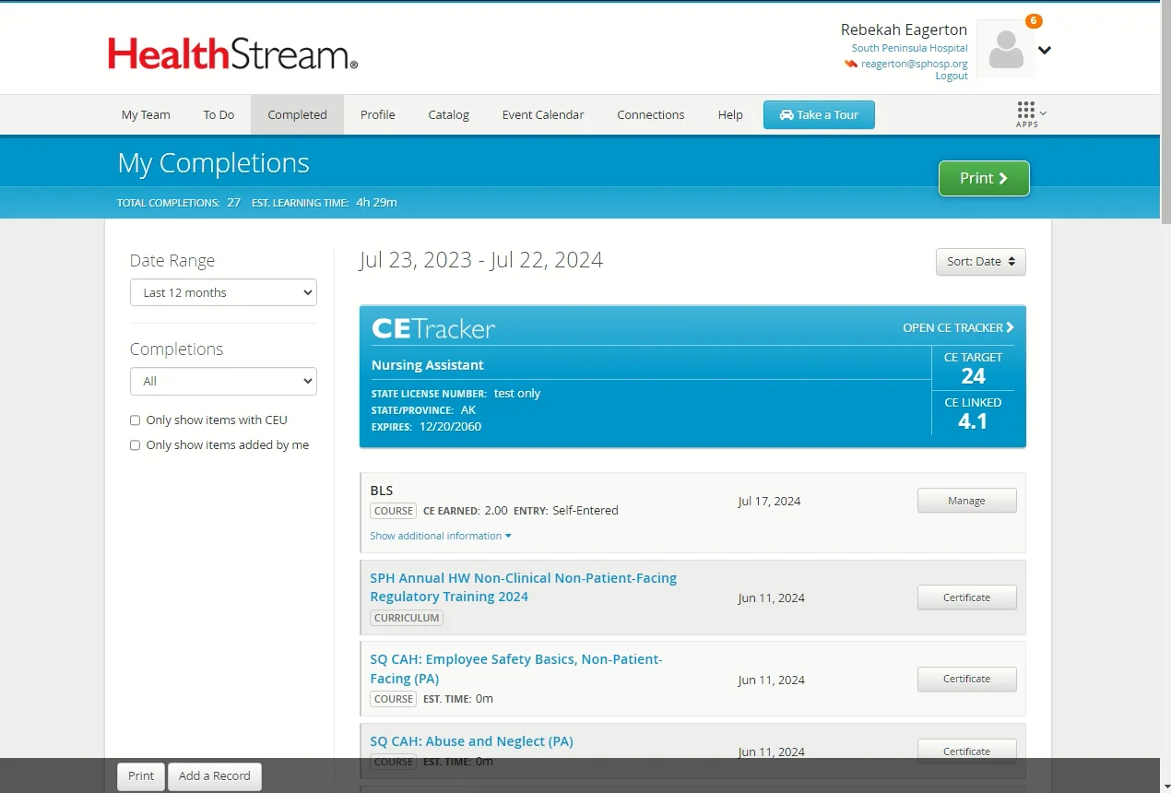Go to the Connections tab

(650, 115)
